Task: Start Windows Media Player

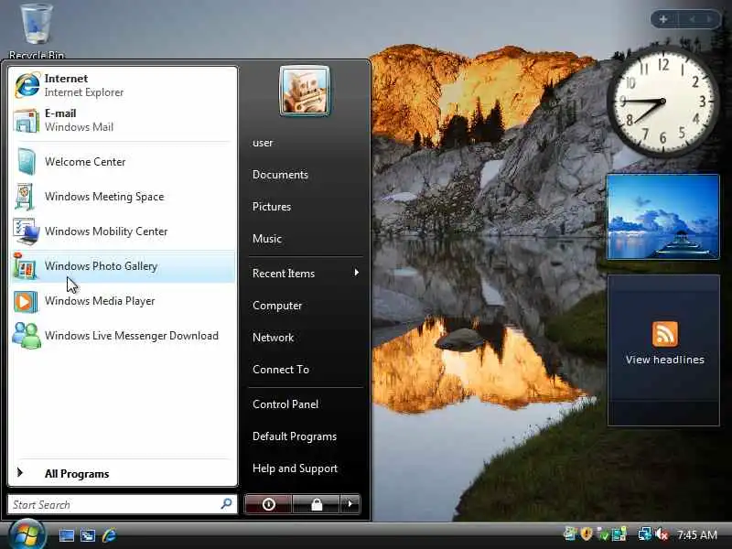Action: [x=123, y=301]
